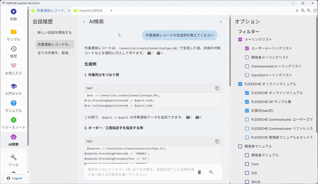
Task: Open the 入門ガイド graduation cap icon
Action: pos(14,86)
